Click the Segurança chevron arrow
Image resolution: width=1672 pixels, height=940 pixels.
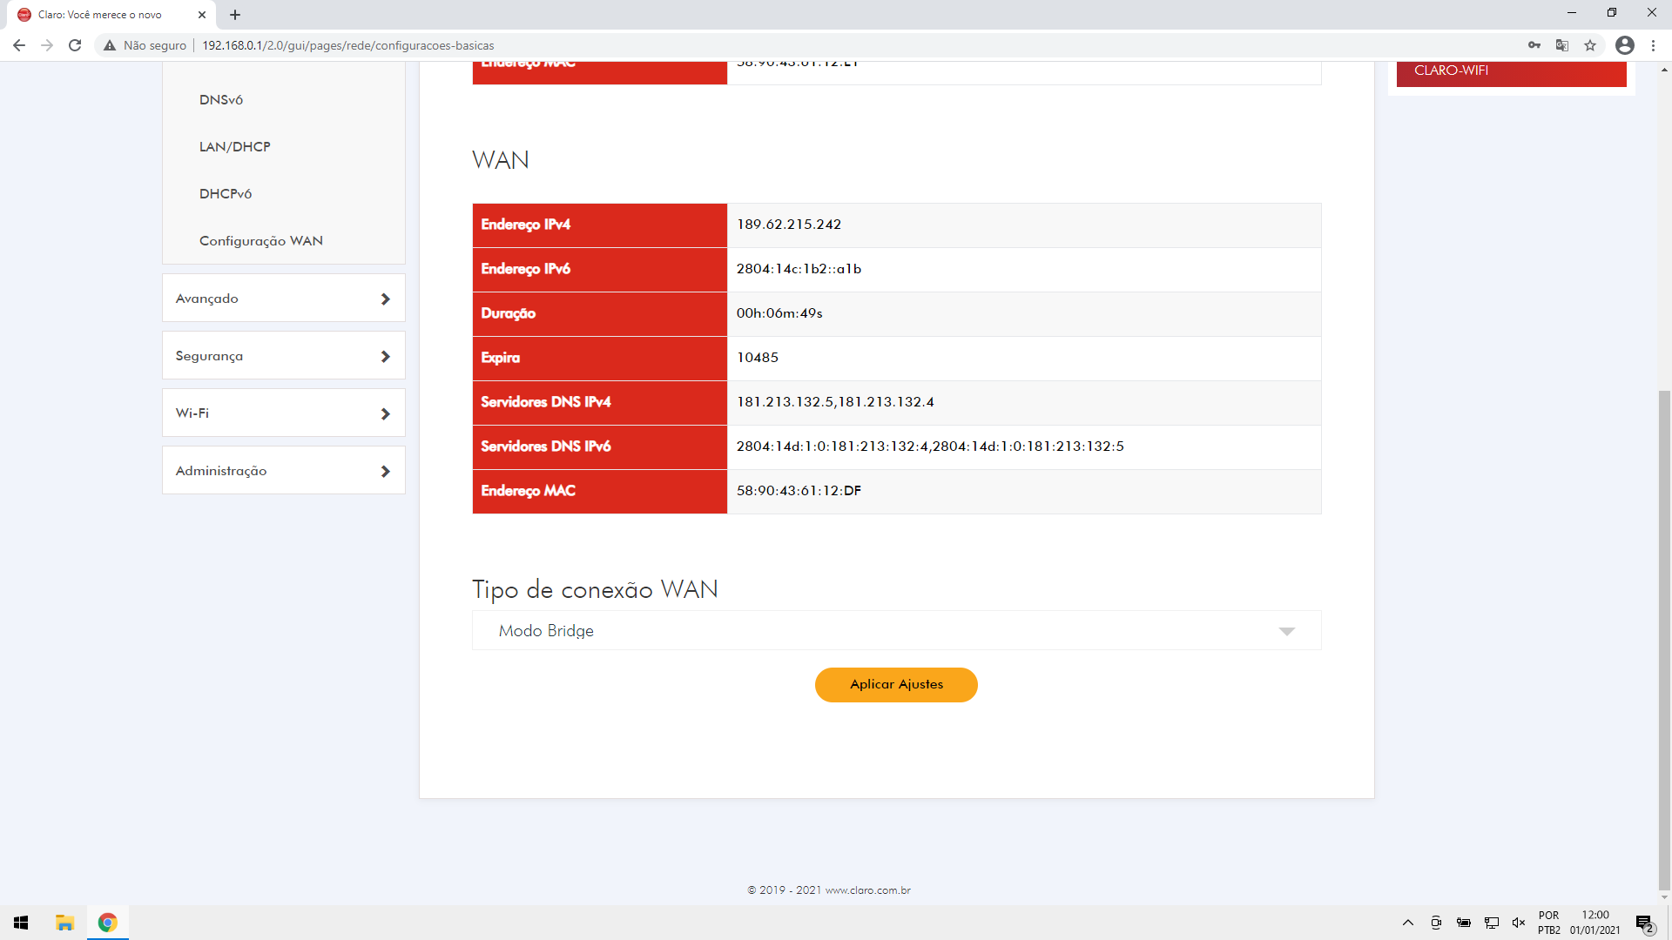(x=385, y=356)
